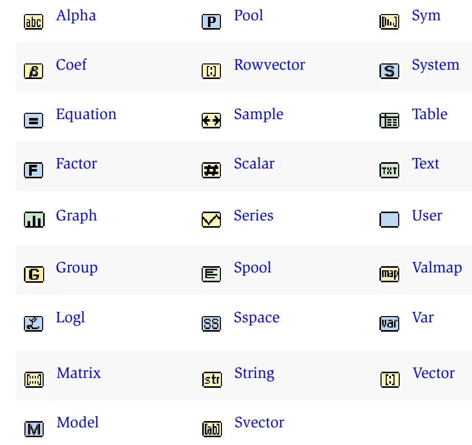Click the Graph bar-chart icon
Viewport: 472px width, 445px height.
pos(34,220)
